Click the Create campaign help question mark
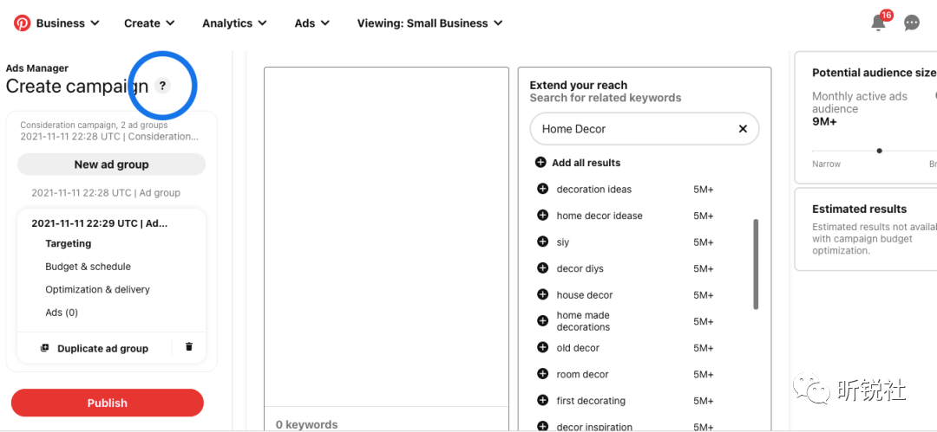Viewport: 937px width, 432px height. click(162, 86)
